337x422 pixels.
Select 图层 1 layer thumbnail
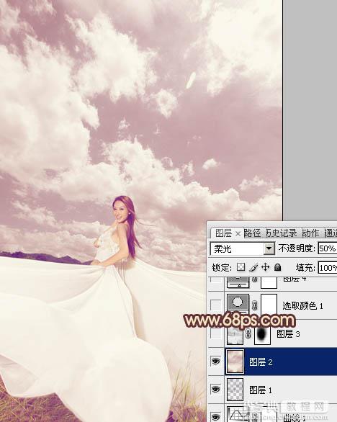(235, 390)
